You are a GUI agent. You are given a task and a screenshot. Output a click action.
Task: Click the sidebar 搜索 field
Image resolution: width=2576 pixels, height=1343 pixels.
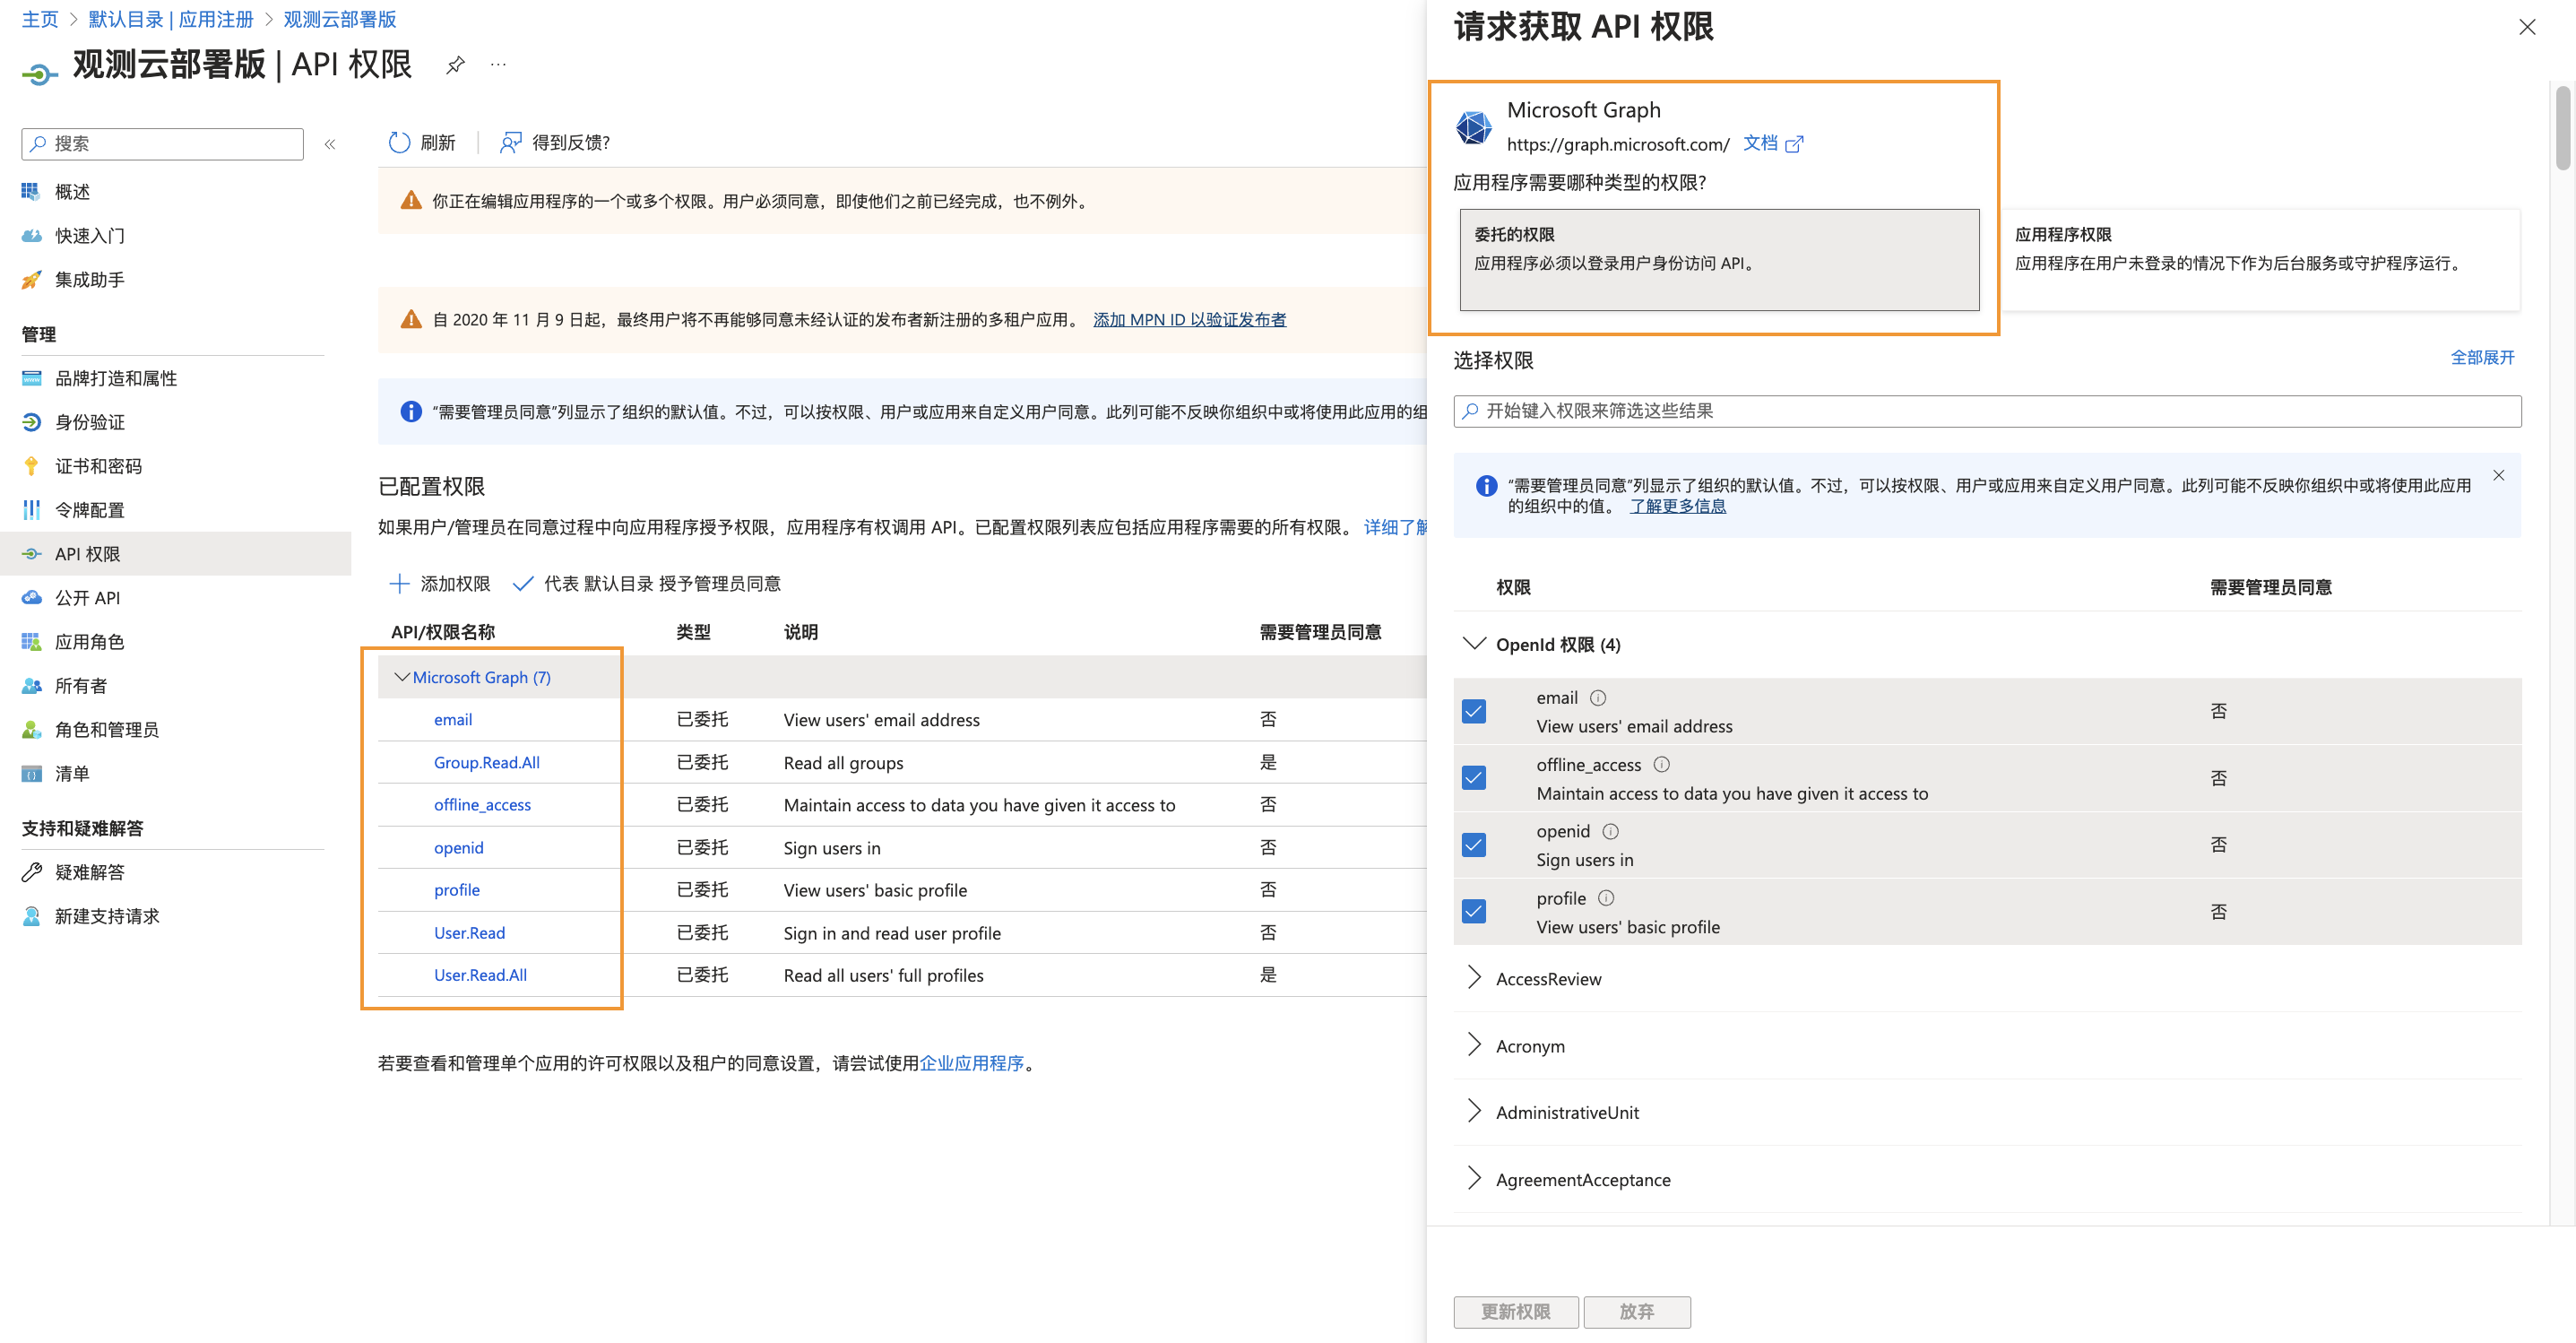coord(162,144)
